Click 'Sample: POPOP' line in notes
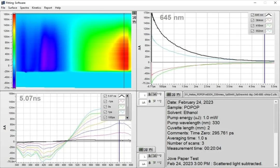This screenshot has width=280, height=168. click(x=183, y=108)
